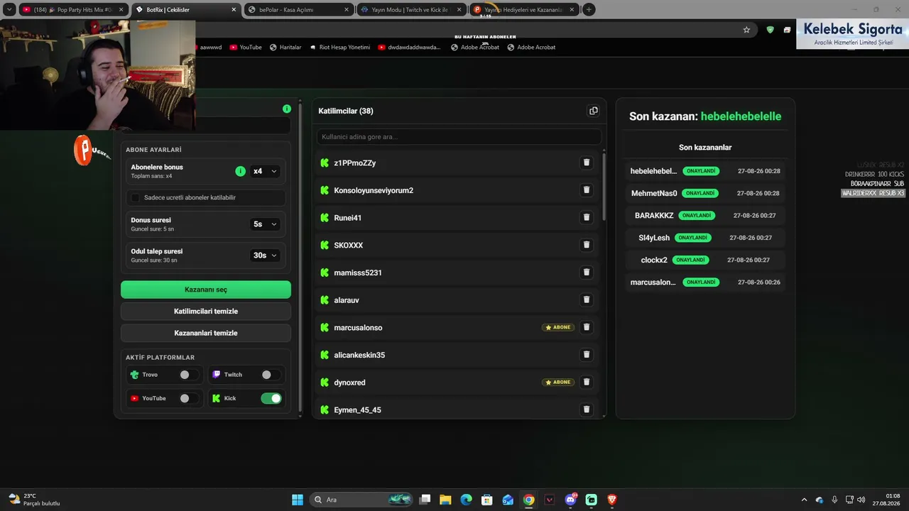Open first Adobe Acrobat bookmark
This screenshot has width=909, height=511.
475,48
